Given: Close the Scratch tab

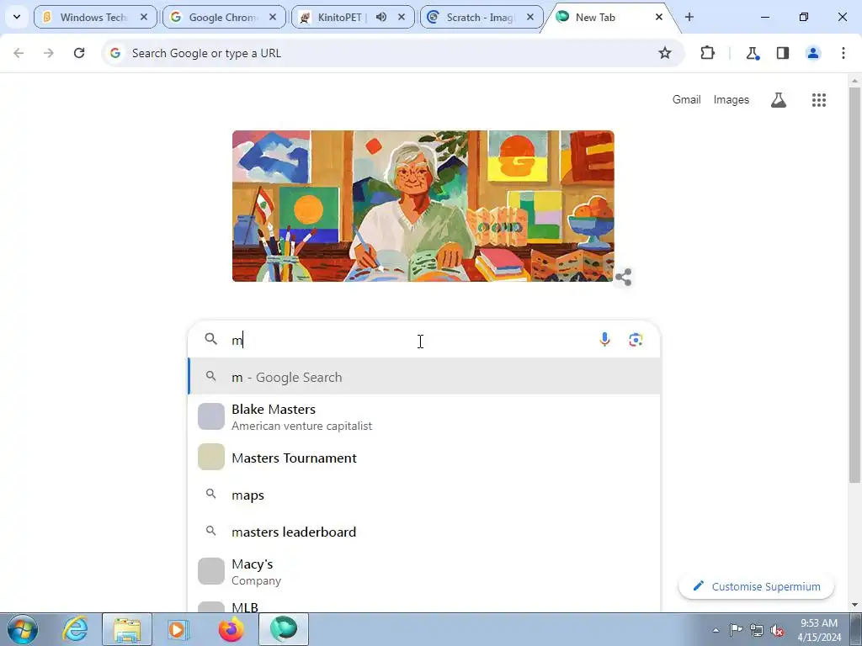Looking at the screenshot, I should (x=530, y=17).
